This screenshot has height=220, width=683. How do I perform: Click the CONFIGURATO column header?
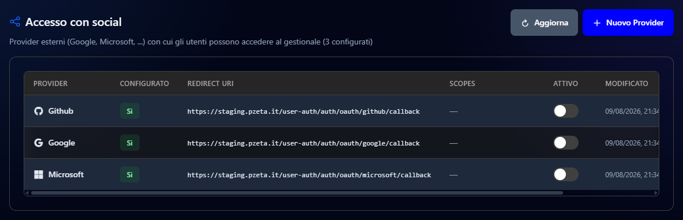click(x=144, y=83)
